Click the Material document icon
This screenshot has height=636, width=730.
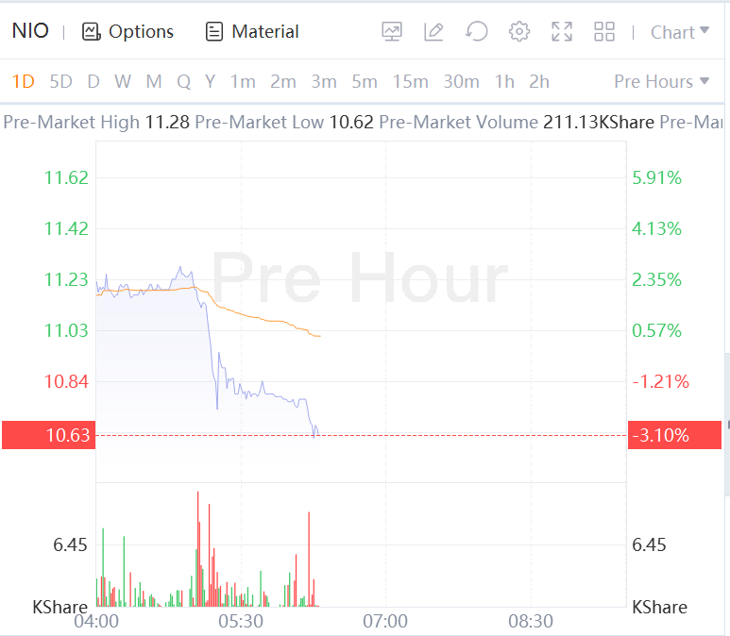tap(214, 31)
